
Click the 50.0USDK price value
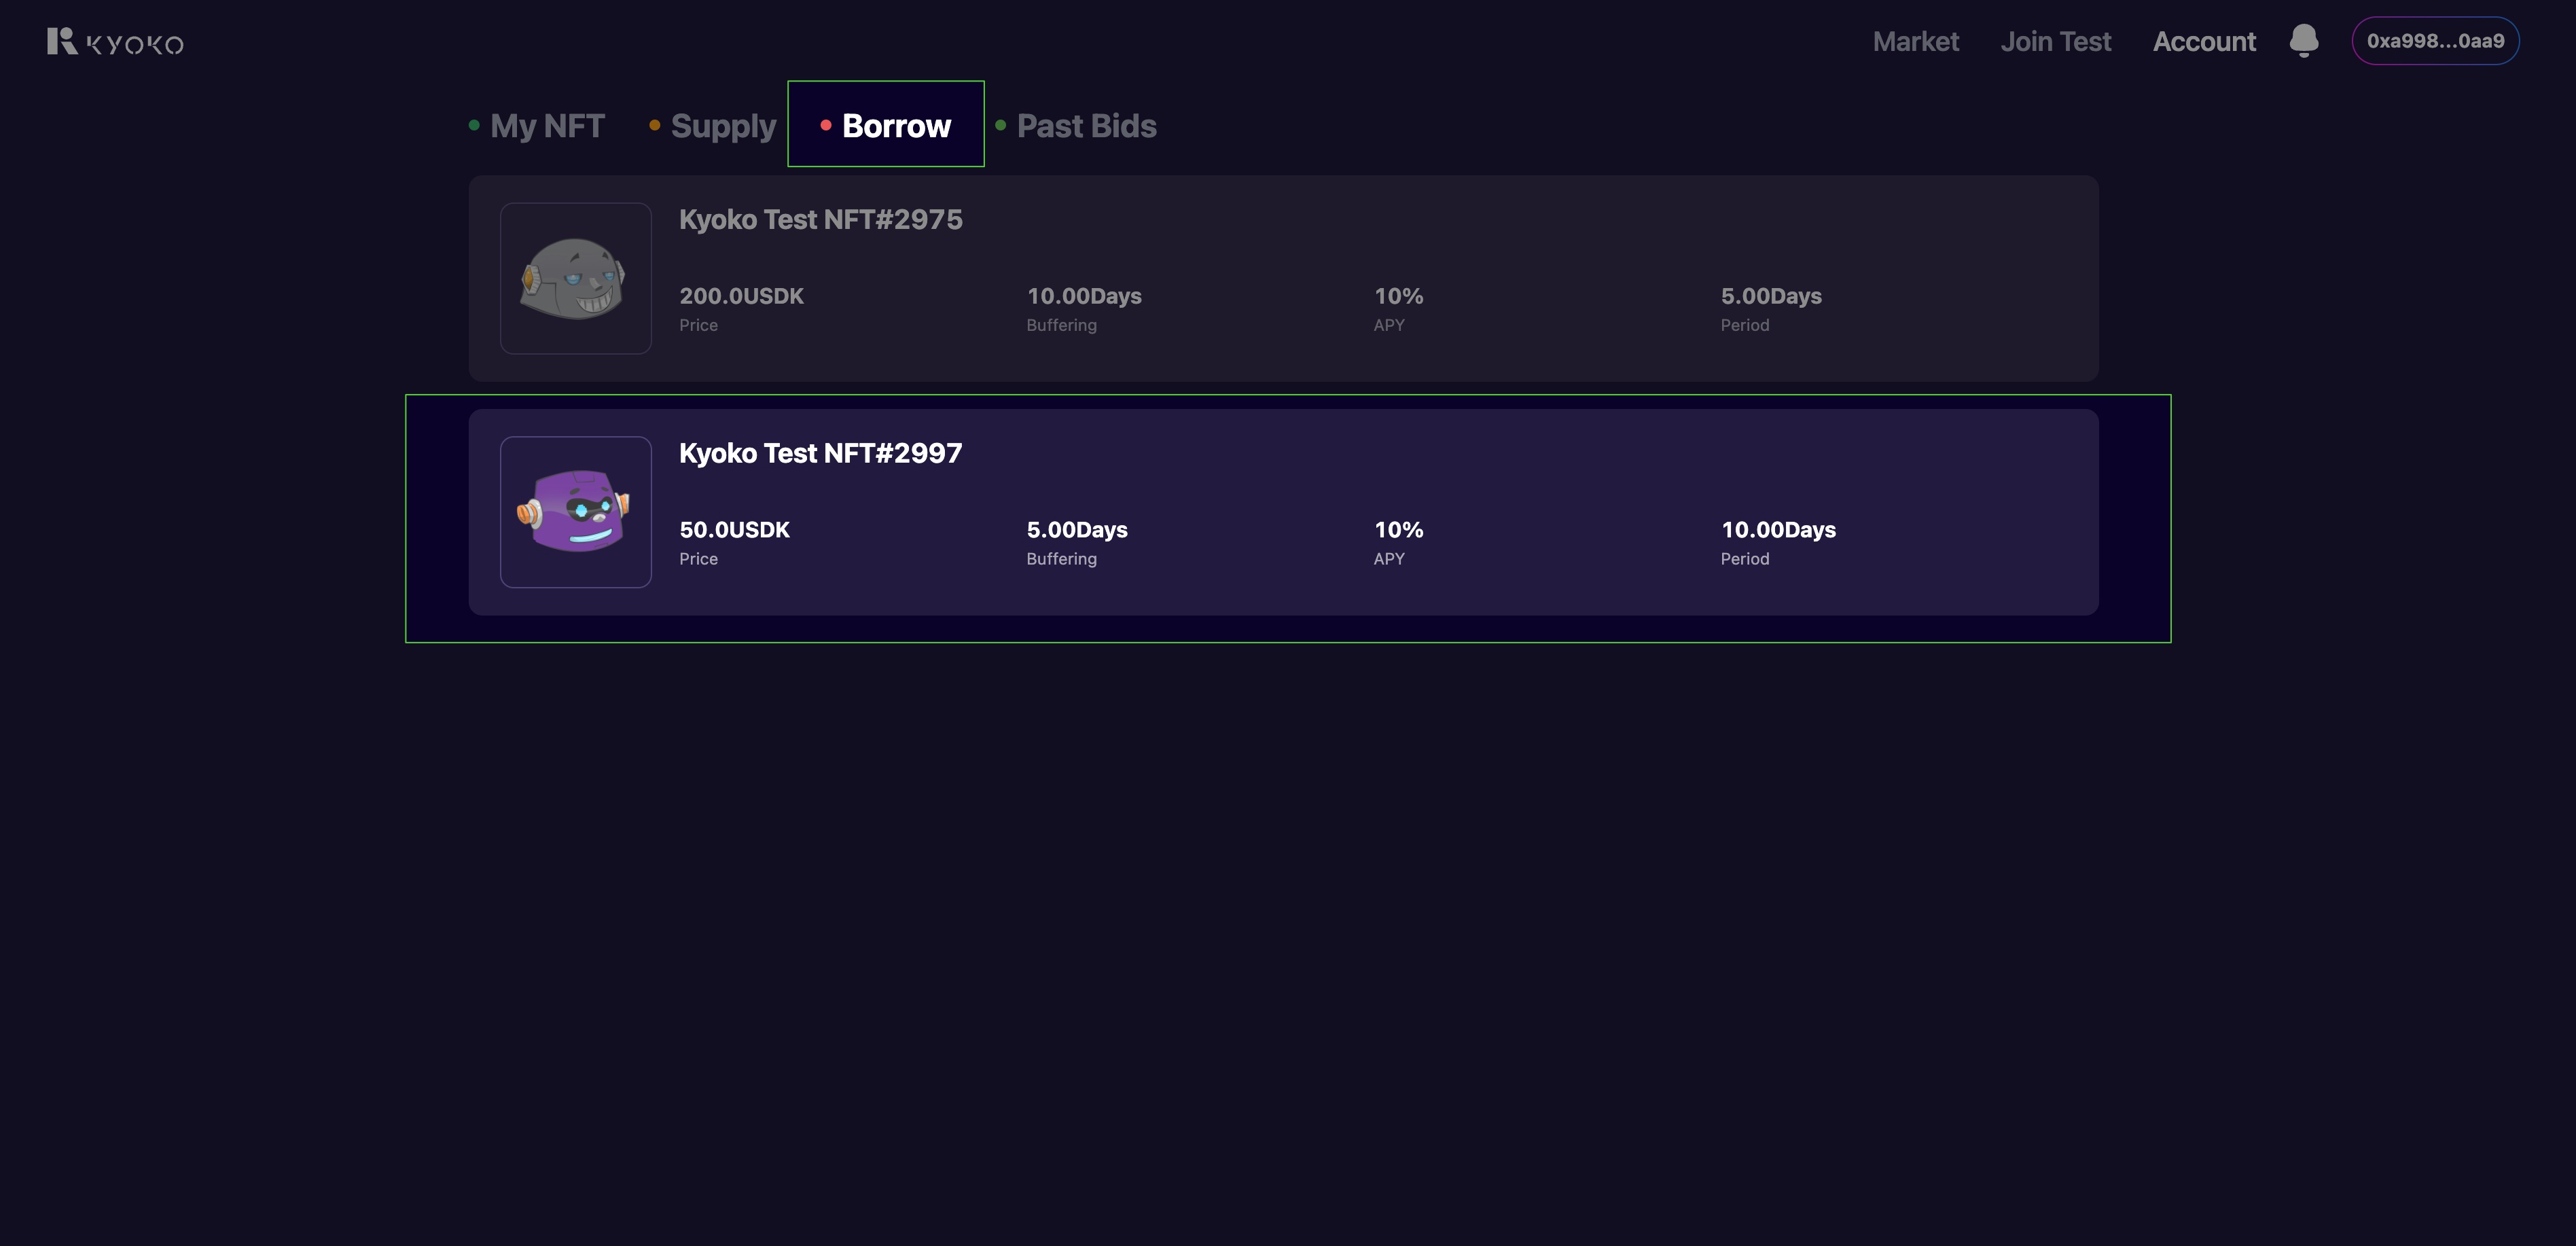coord(735,530)
